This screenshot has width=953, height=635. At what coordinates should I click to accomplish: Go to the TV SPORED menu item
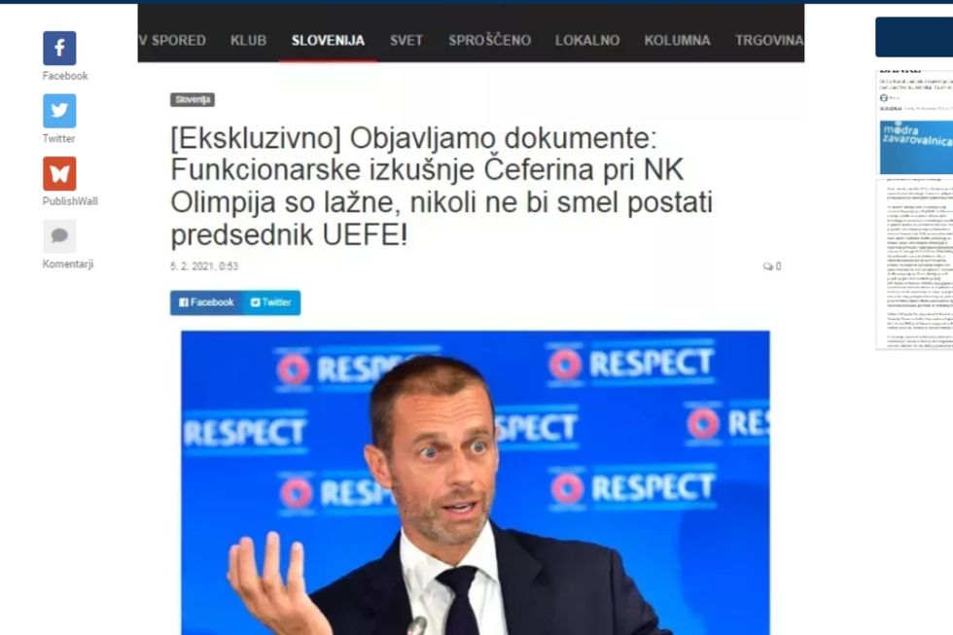coord(172,40)
